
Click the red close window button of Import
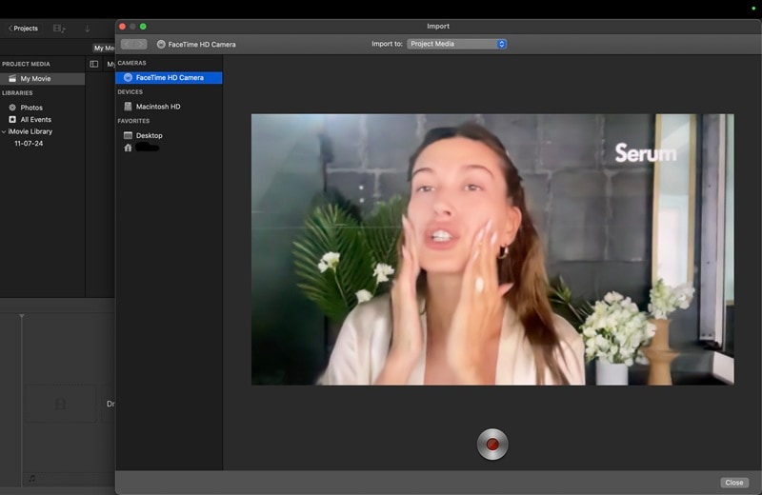coord(123,27)
